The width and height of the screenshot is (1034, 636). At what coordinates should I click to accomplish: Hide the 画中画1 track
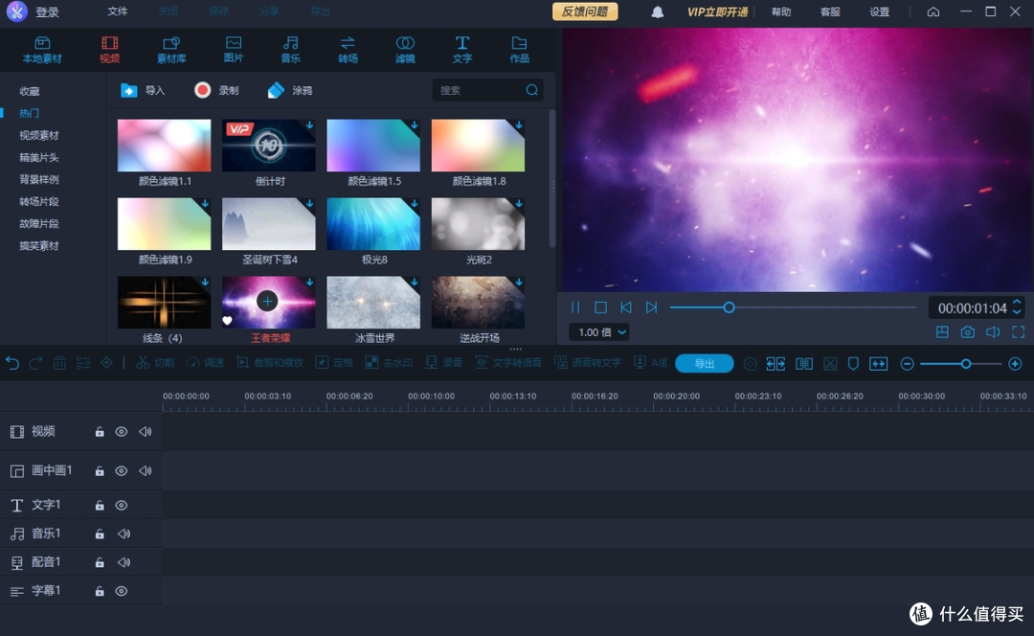pyautogui.click(x=122, y=471)
